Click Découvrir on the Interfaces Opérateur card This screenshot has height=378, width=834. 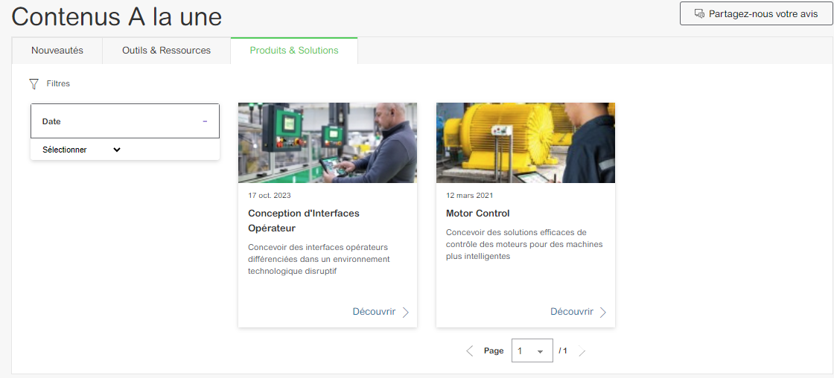coord(374,312)
